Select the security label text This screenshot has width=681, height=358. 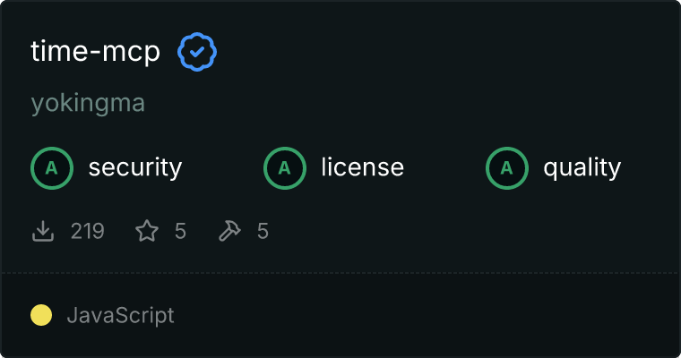(x=135, y=167)
